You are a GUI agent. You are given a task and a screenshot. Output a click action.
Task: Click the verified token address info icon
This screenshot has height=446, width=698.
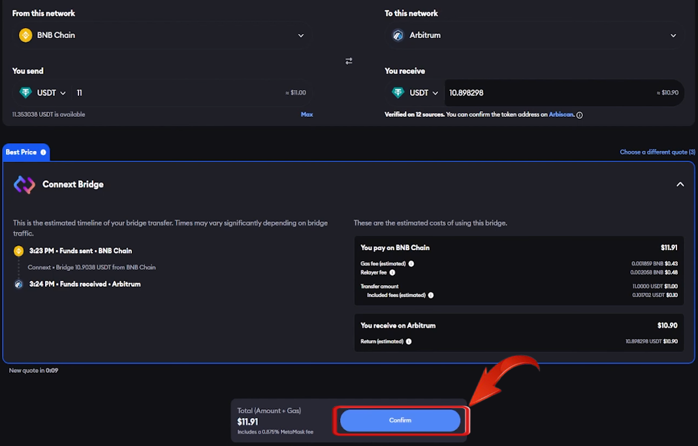coord(580,114)
